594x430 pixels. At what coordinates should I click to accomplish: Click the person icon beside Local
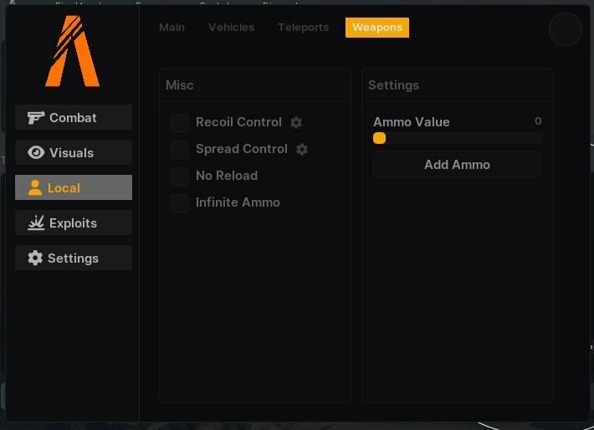pyautogui.click(x=35, y=187)
